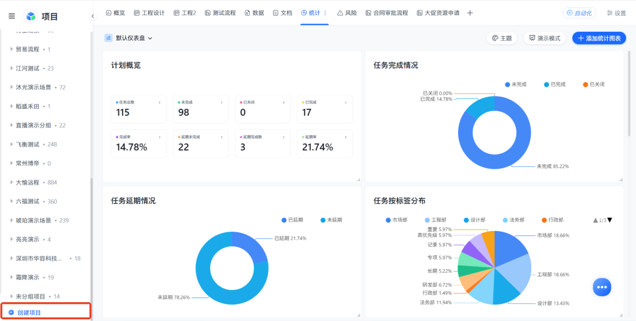Toggle 已延期 legend in 任务延期情况 chart
Viewport: 636px width, 321px height.
[x=292, y=220]
